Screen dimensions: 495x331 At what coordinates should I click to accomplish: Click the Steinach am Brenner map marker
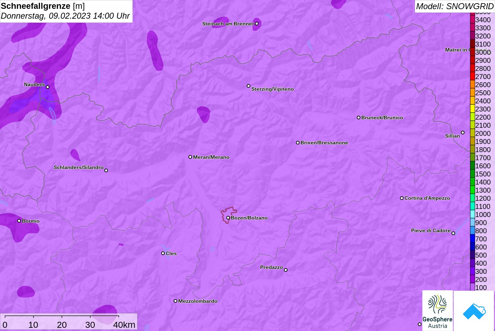257,24
